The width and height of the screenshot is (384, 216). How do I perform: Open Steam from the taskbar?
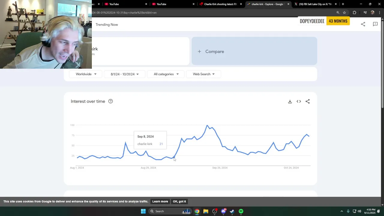pyautogui.click(x=232, y=211)
